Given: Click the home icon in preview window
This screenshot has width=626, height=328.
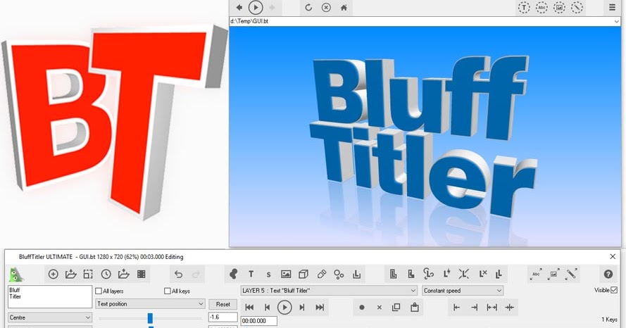Looking at the screenshot, I should pos(344,8).
